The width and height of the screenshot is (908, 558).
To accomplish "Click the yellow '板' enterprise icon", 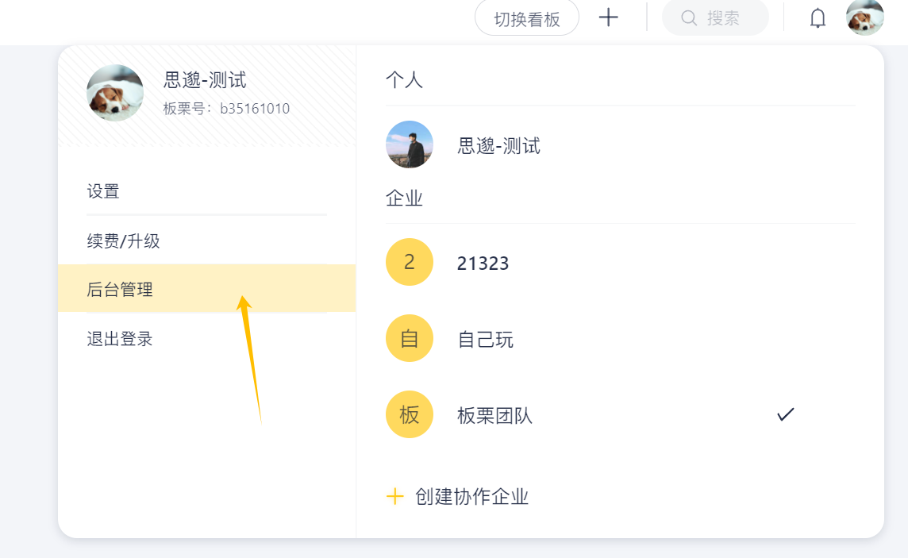I will [x=410, y=414].
